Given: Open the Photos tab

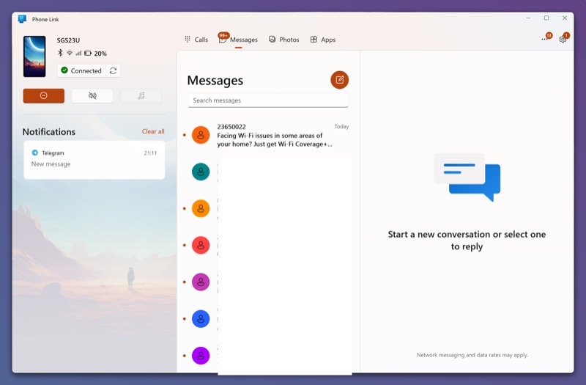Looking at the screenshot, I should [283, 40].
